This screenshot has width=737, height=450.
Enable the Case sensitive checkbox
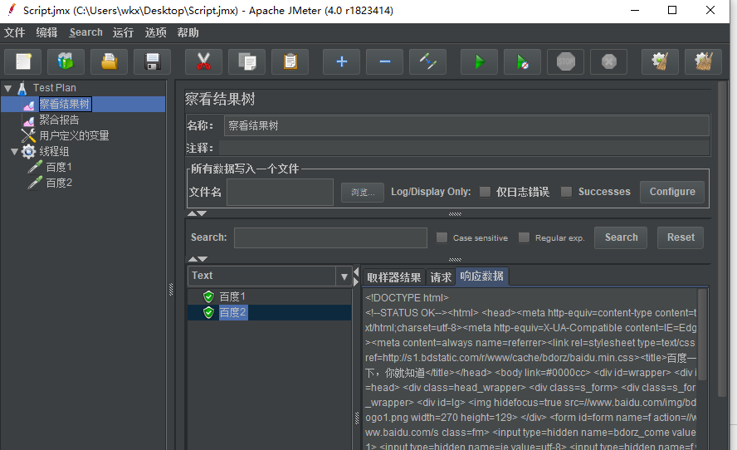pos(442,237)
